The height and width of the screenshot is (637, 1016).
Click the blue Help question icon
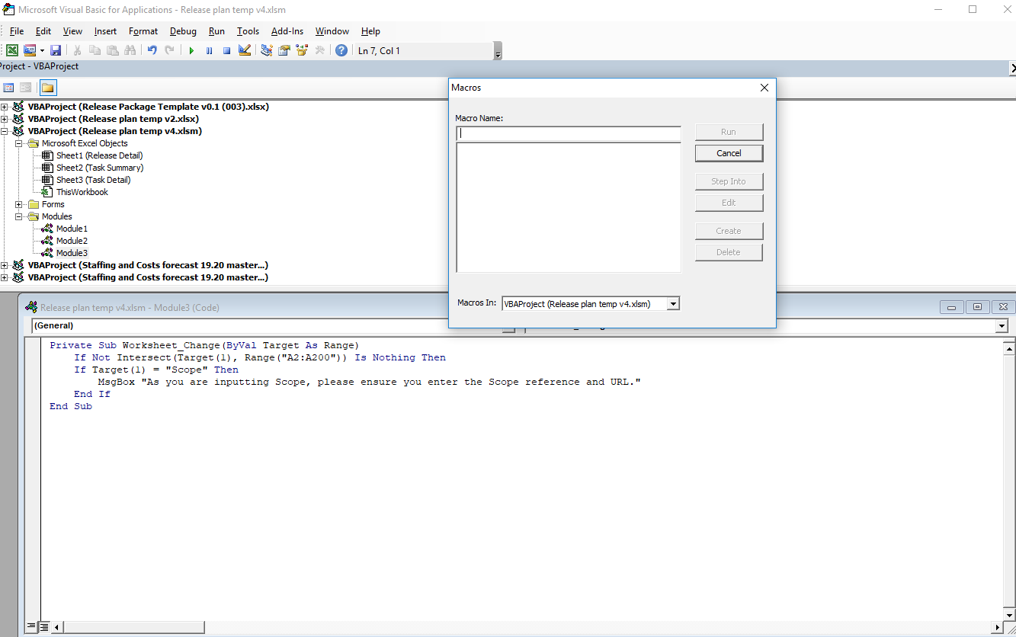click(x=341, y=50)
